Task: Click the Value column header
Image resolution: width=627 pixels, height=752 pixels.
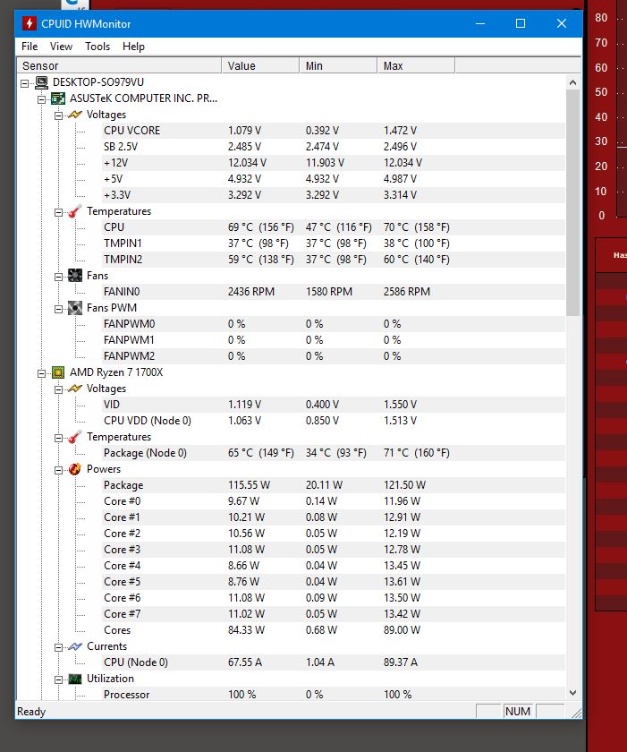Action: (x=260, y=65)
